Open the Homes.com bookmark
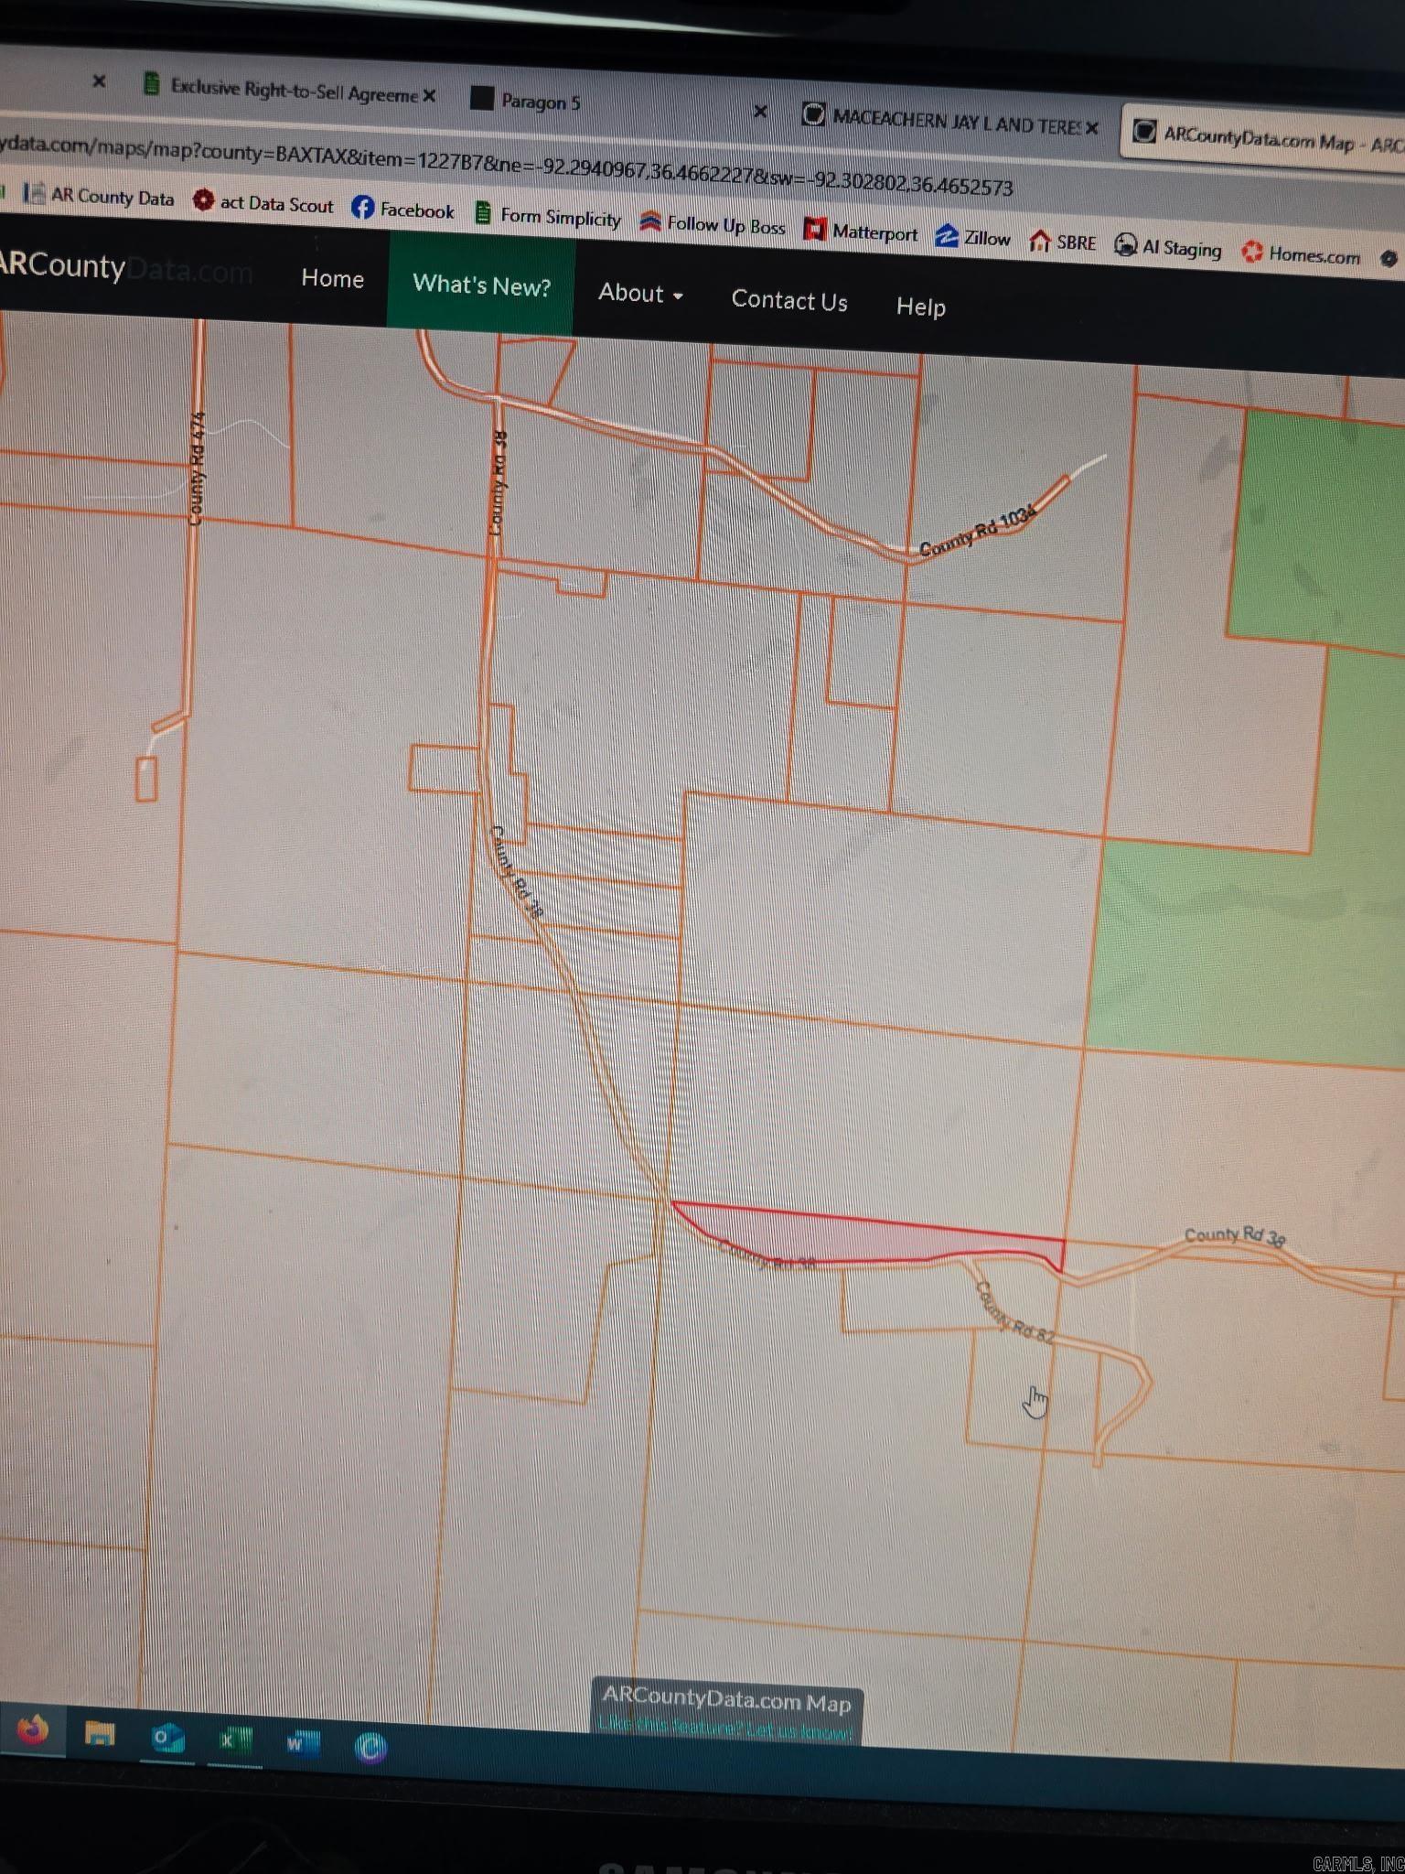Viewport: 1405px width, 1874px height. pos(1302,255)
